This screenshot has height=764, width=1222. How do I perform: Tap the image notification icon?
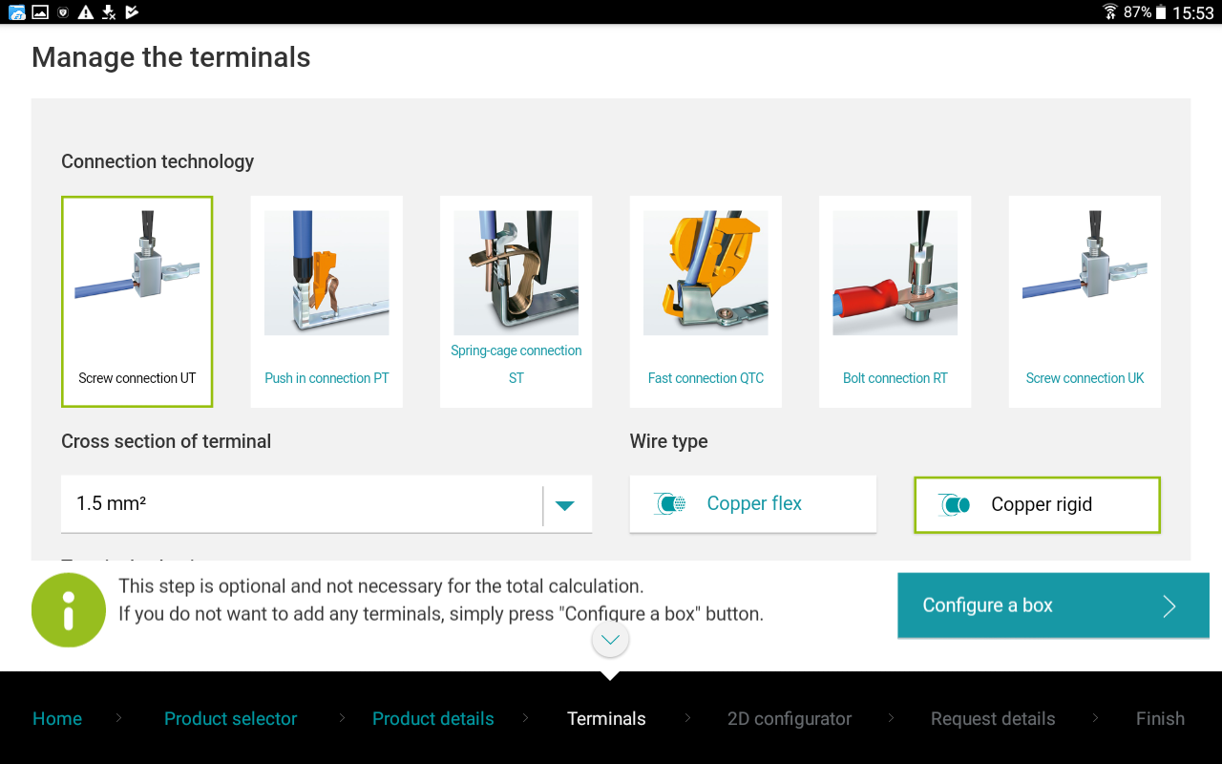(40, 12)
